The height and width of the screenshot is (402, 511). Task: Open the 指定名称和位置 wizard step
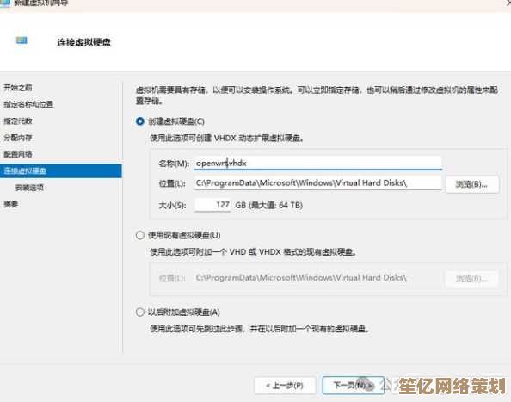[28, 104]
